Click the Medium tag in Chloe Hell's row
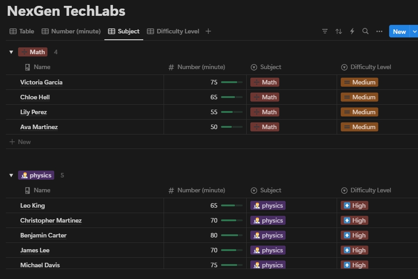The image size is (418, 279). [359, 97]
